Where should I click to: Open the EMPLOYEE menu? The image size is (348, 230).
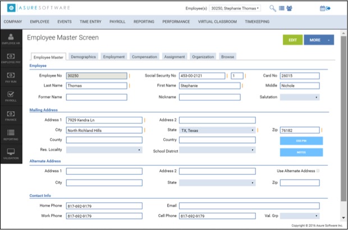click(40, 22)
